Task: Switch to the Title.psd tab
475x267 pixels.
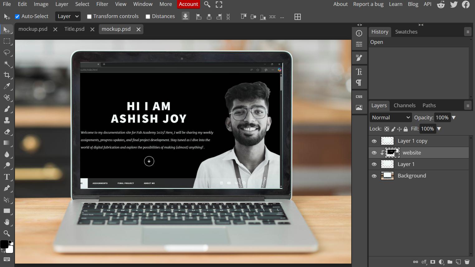Action: click(74, 29)
